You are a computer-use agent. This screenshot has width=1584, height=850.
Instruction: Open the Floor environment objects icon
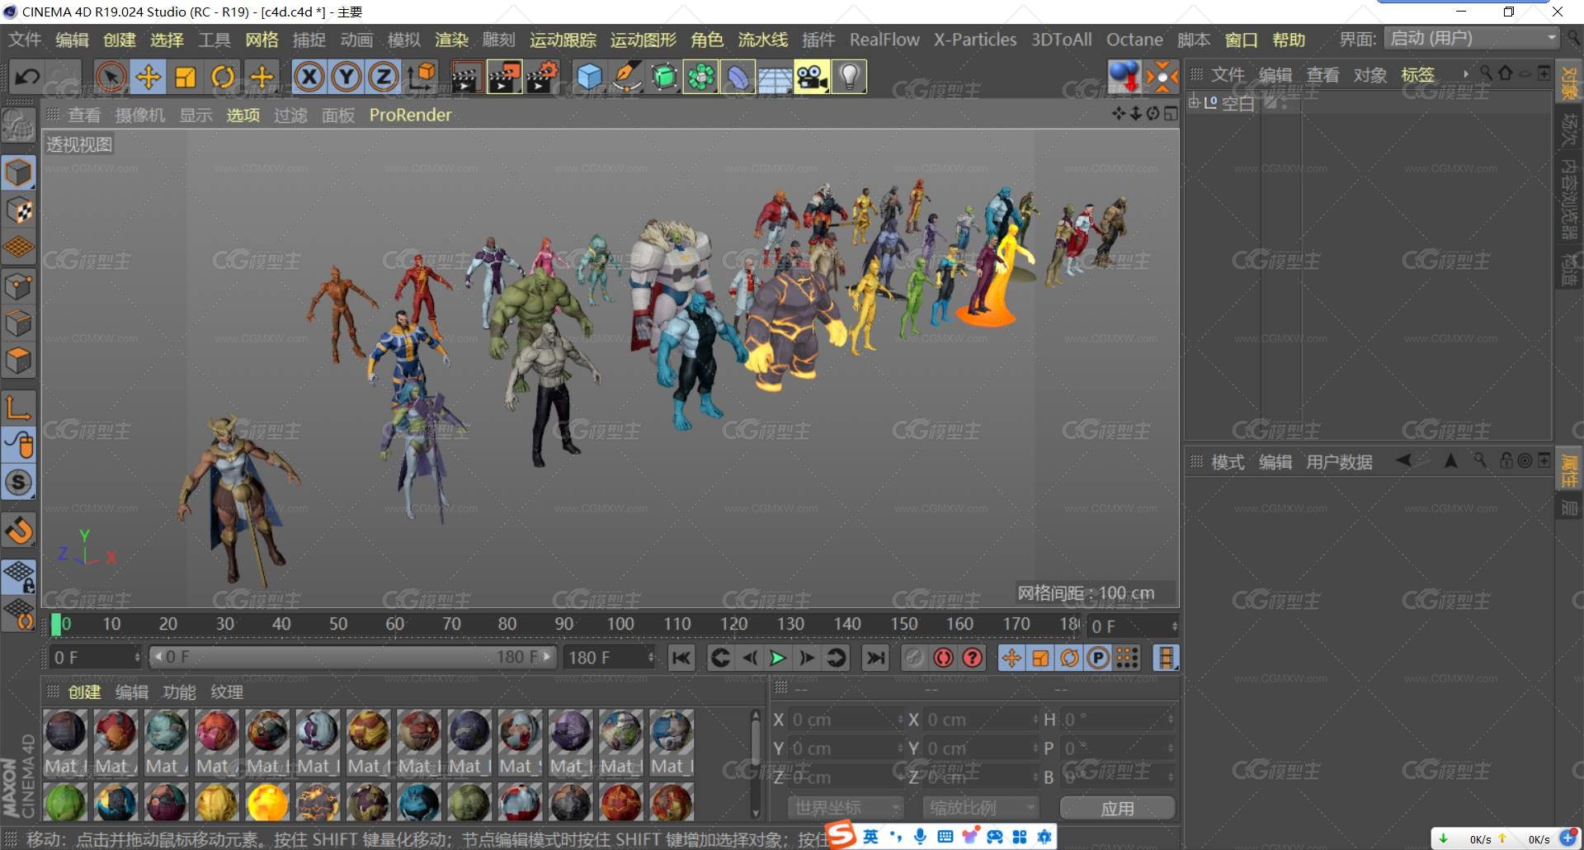point(775,77)
